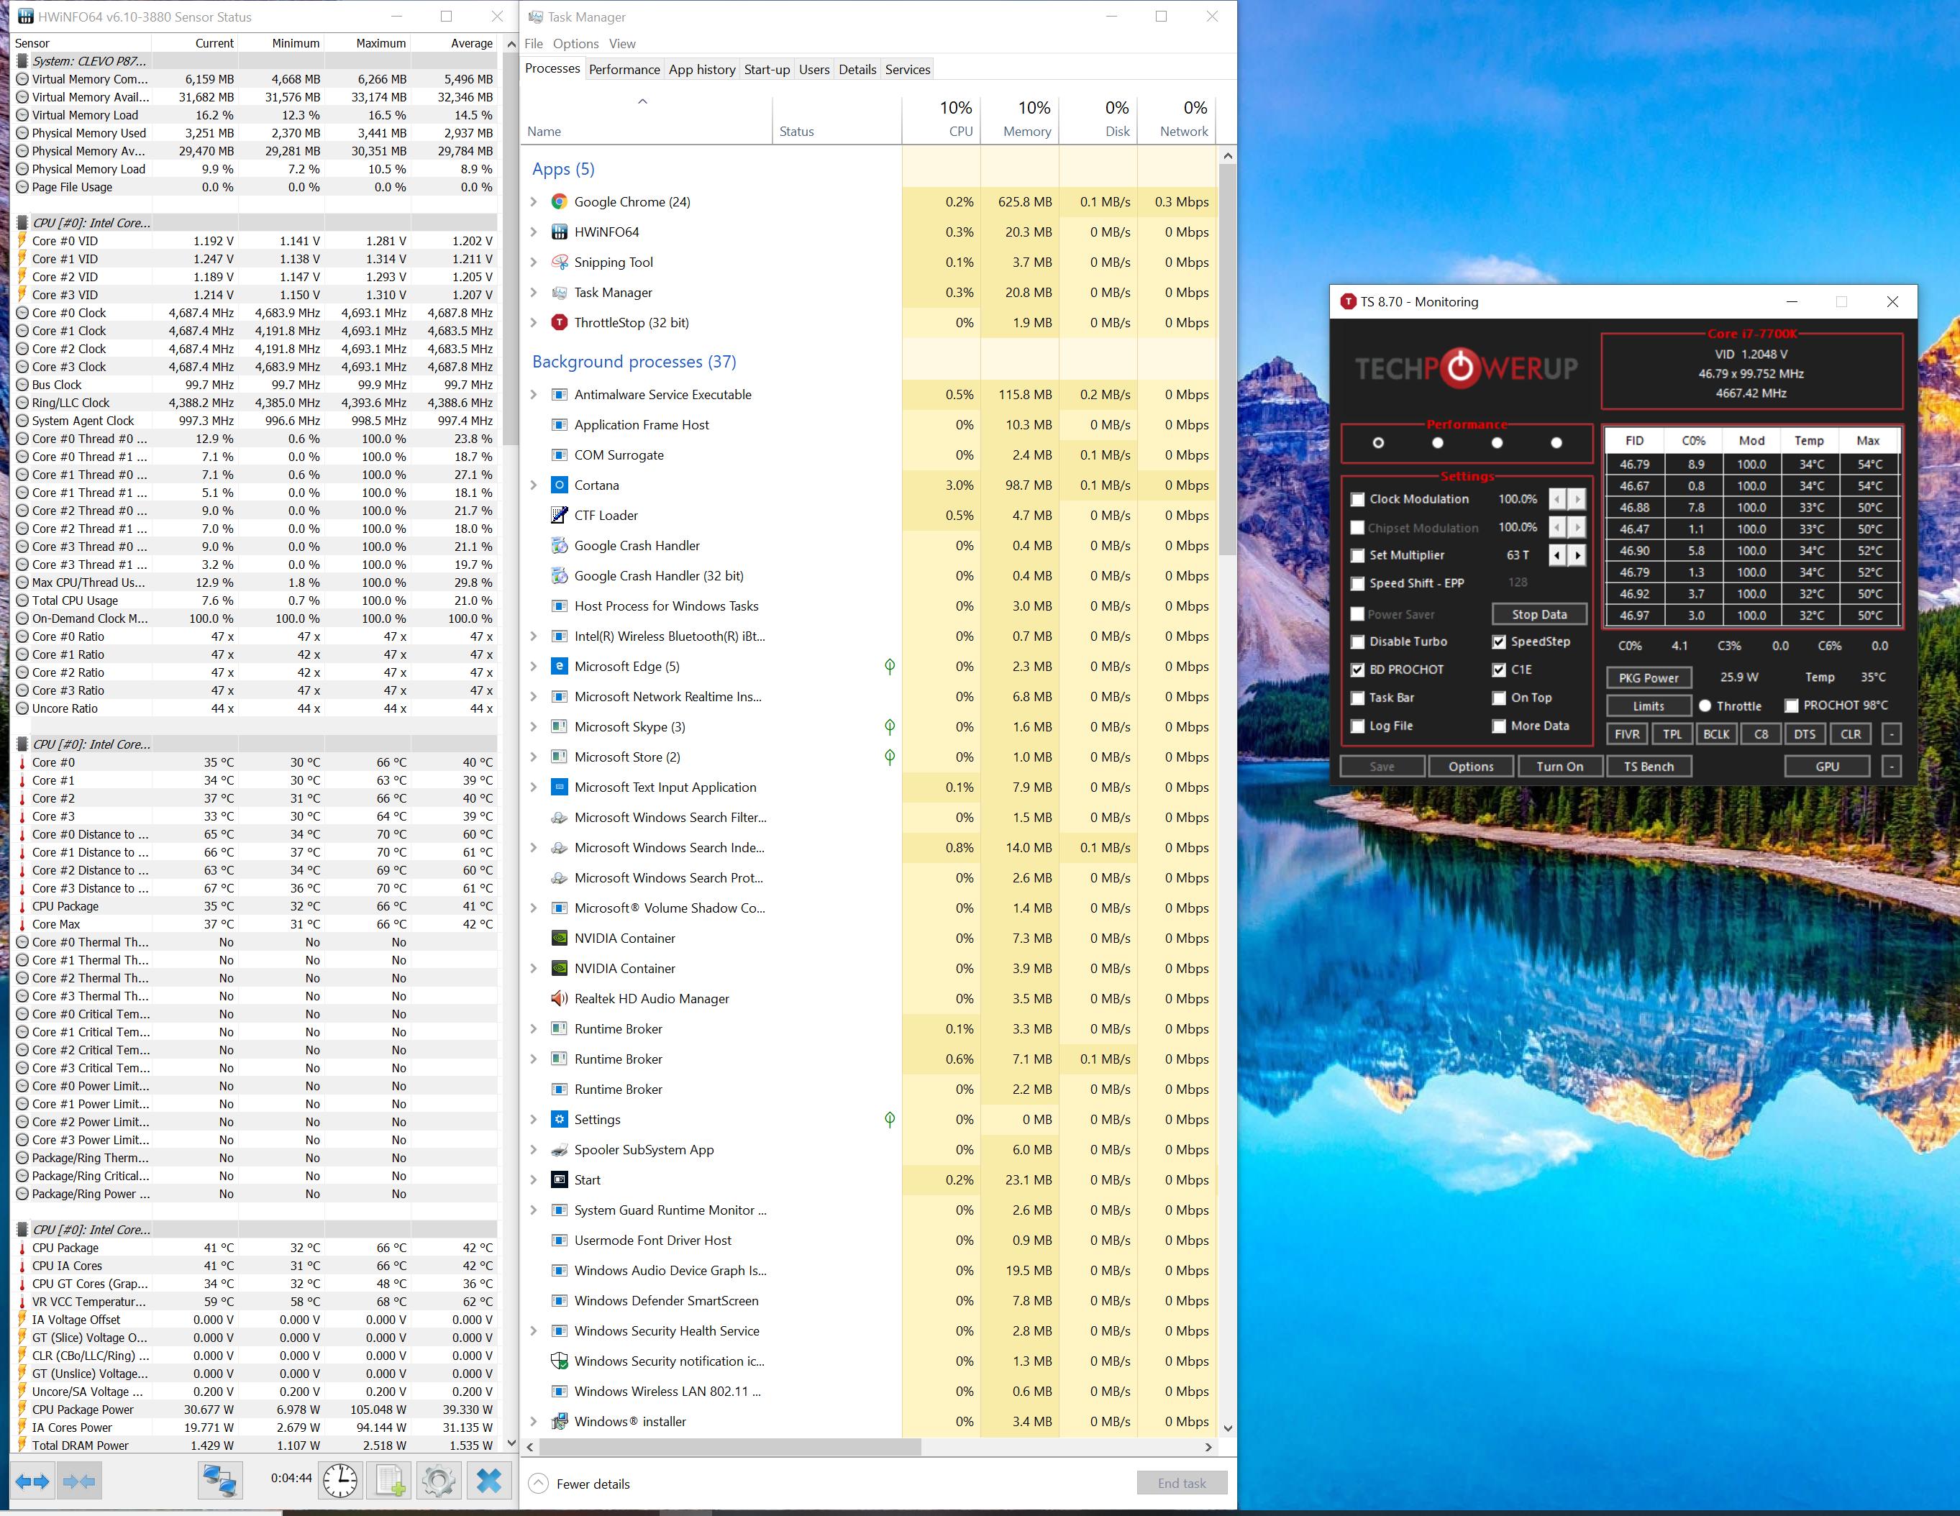1960x1516 pixels.
Task: Check the Set Multiplier option
Action: coord(1357,556)
